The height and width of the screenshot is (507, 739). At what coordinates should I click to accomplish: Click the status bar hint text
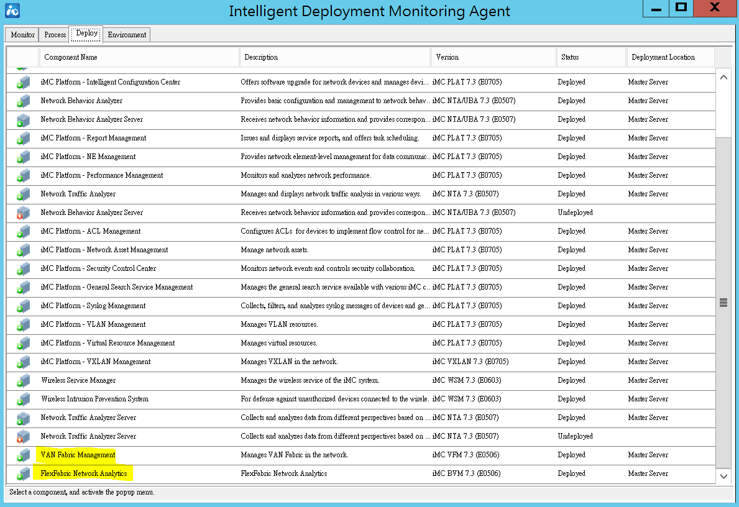coord(82,492)
